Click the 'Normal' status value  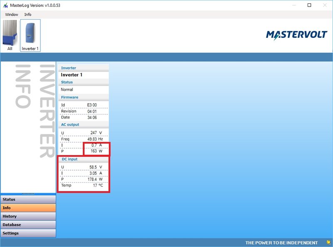(x=67, y=89)
